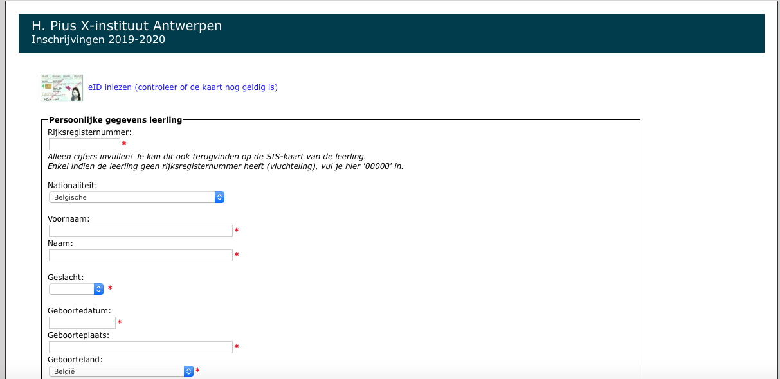Click the 'Voornaam:' label
The width and height of the screenshot is (780, 379).
tap(69, 219)
